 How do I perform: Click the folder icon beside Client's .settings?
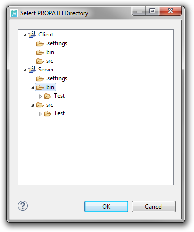pos(40,43)
